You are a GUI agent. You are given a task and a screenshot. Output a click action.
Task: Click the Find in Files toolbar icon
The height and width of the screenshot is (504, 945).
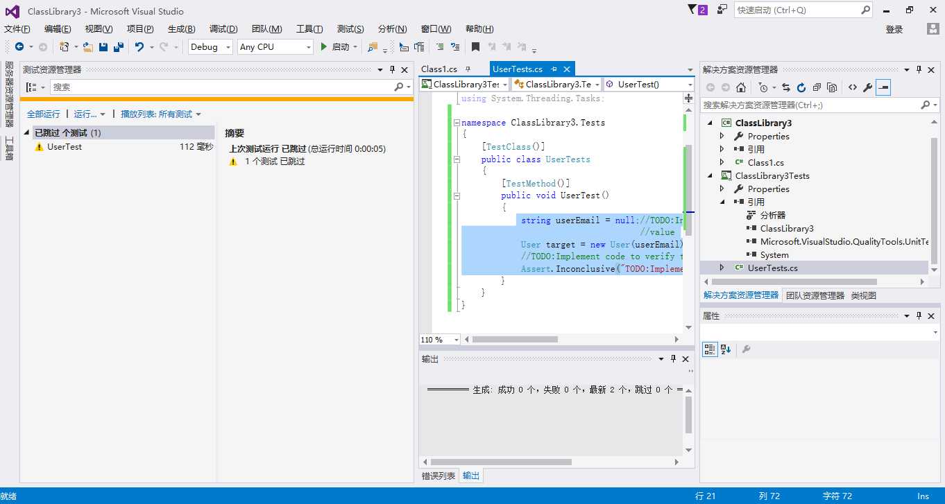point(373,46)
